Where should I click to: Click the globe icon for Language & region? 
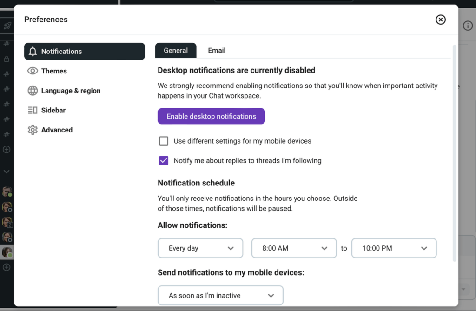(x=33, y=91)
